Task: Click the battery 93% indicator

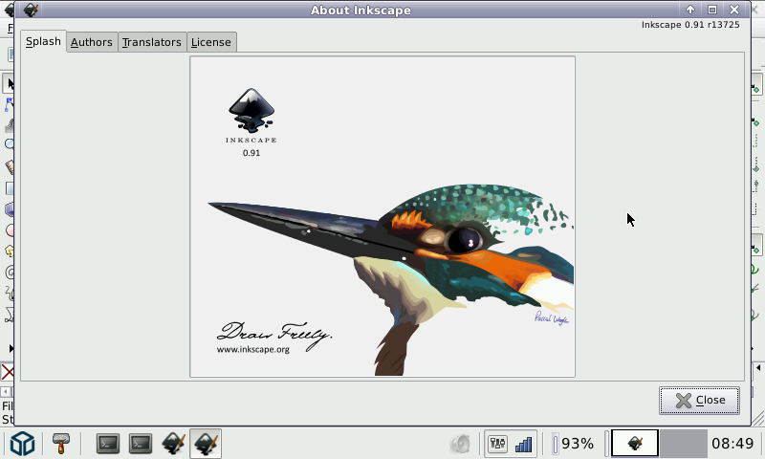Action: tap(574, 444)
